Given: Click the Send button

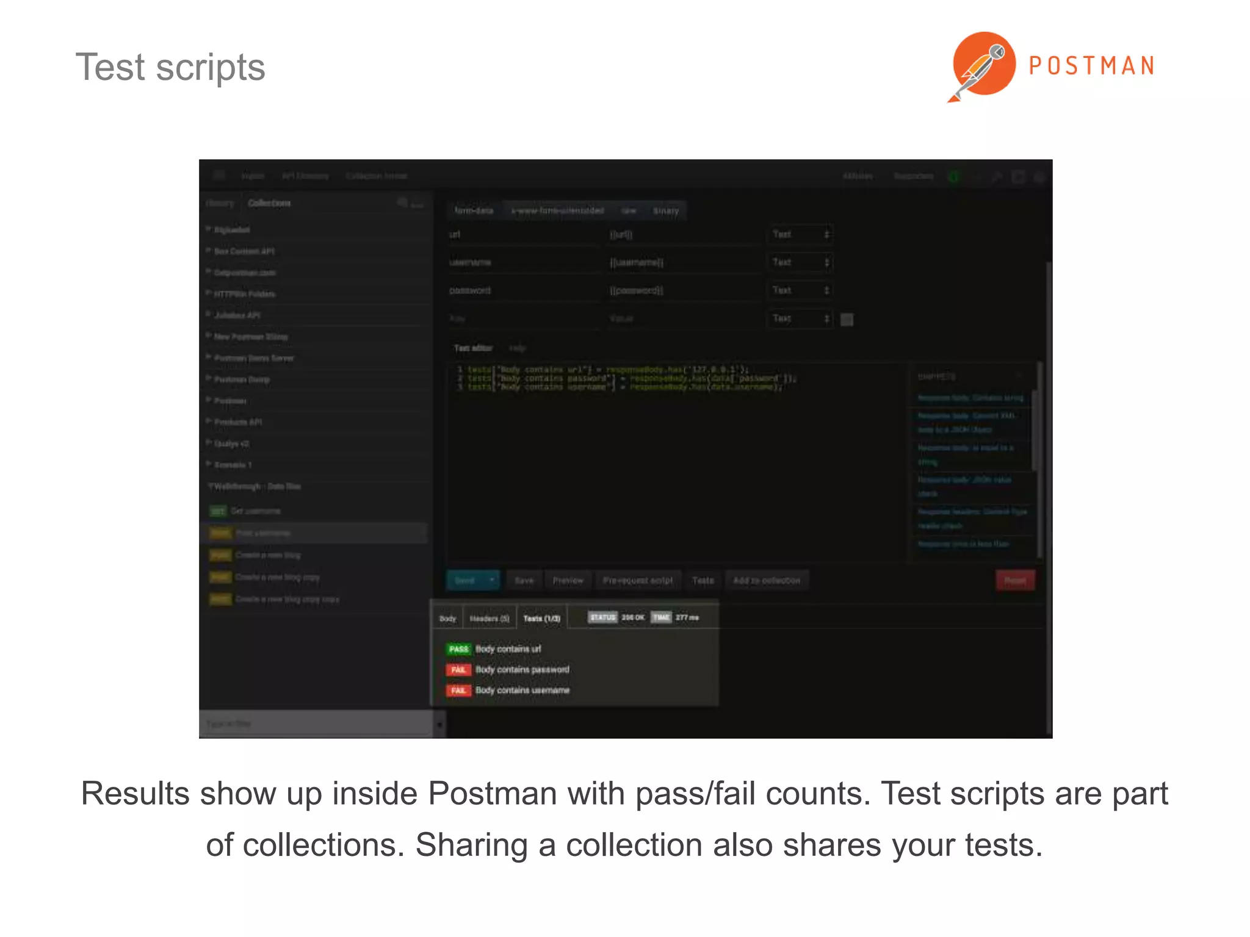Looking at the screenshot, I should click(465, 580).
